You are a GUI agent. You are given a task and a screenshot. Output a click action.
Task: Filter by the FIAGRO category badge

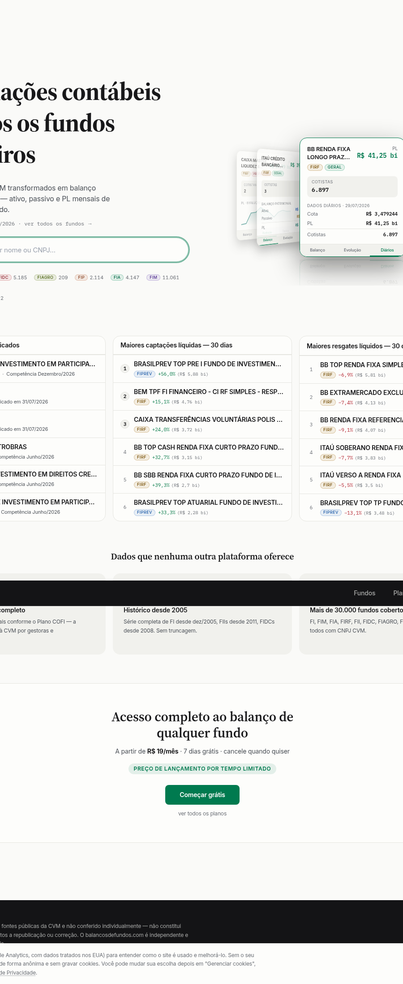click(45, 277)
